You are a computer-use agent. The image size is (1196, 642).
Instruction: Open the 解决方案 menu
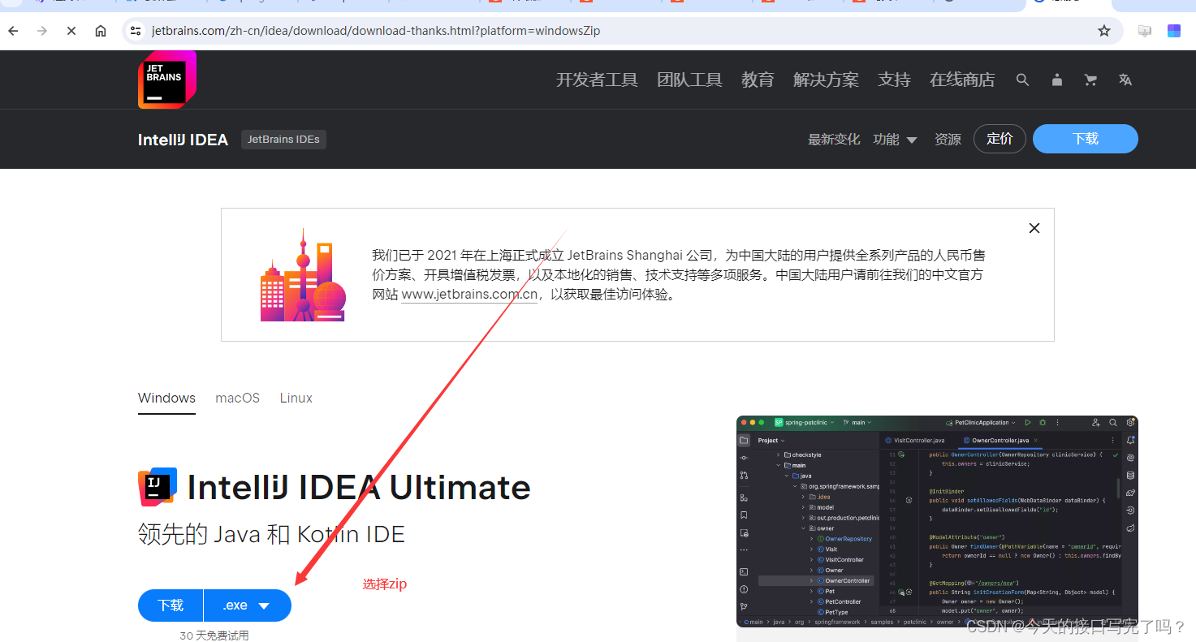coord(826,80)
